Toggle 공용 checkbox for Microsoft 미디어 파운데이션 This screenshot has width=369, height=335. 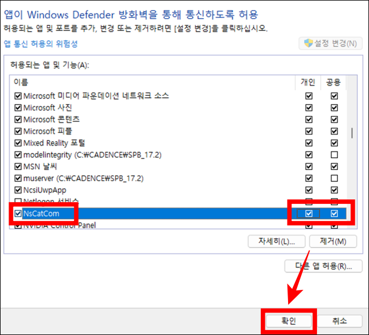click(334, 96)
